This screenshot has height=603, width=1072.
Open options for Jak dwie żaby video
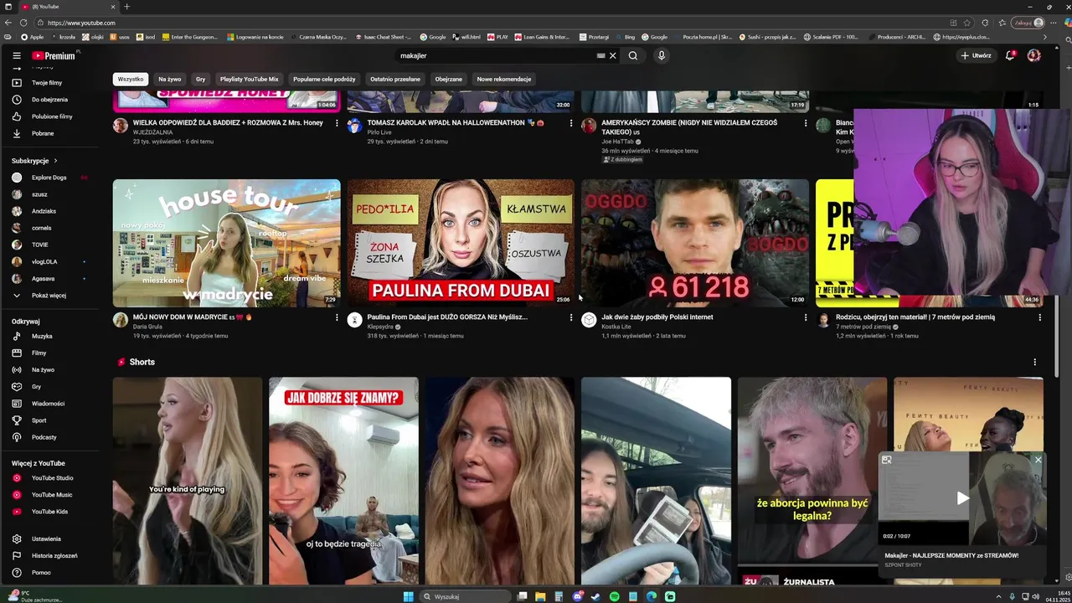click(x=806, y=317)
